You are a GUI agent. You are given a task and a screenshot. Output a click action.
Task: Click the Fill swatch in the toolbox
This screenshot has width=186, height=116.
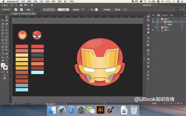(3, 65)
